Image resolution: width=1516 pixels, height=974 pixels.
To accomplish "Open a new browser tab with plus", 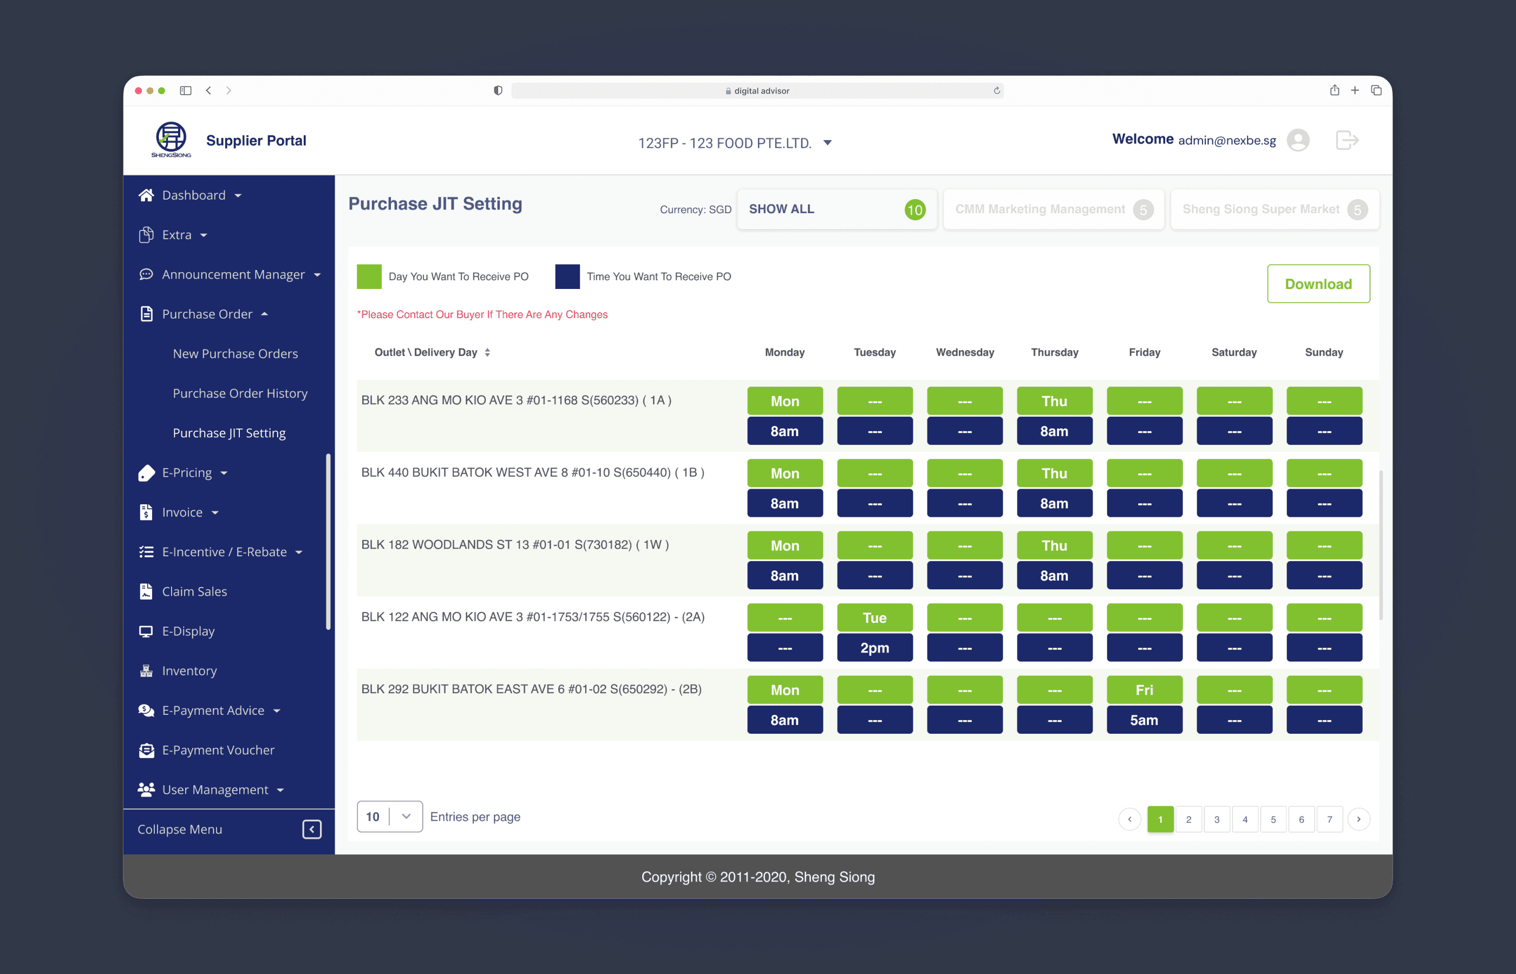I will tap(1355, 90).
